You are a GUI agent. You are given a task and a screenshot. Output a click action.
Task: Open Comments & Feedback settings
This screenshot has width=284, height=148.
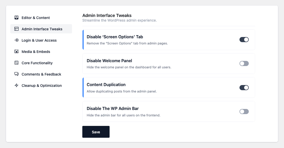(41, 74)
